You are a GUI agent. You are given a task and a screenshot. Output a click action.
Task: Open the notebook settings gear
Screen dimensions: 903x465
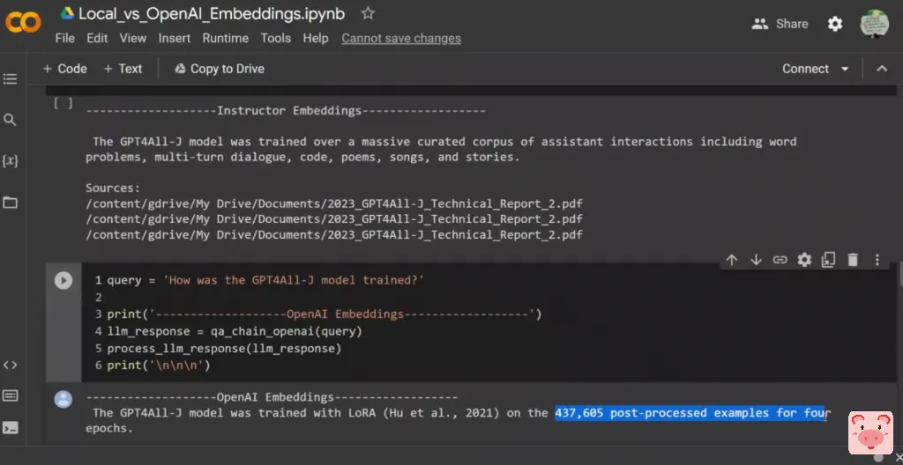pos(835,24)
